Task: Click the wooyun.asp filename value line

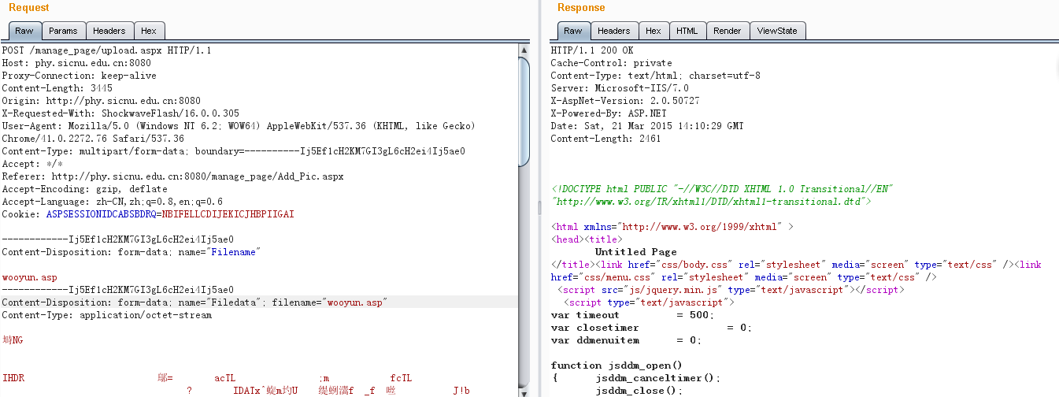Action: tap(29, 277)
